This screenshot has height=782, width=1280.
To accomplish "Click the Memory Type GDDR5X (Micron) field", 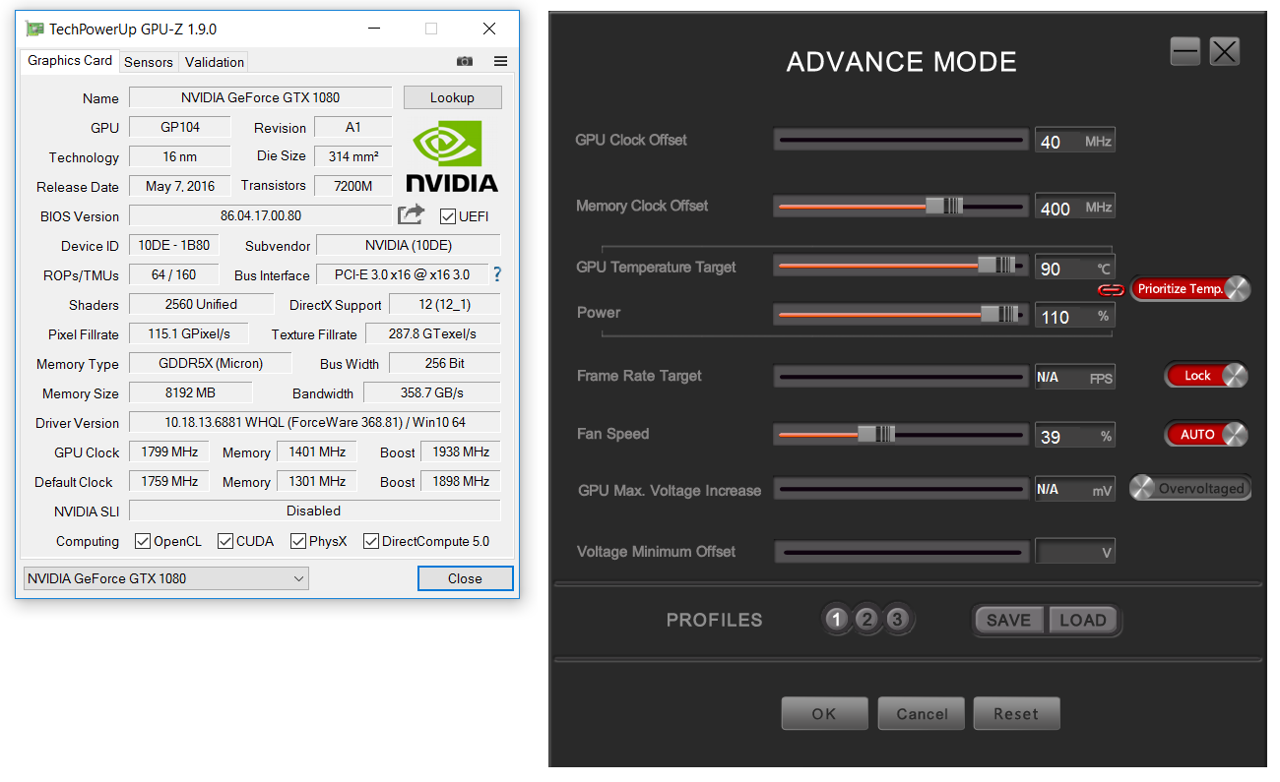I will tap(210, 363).
